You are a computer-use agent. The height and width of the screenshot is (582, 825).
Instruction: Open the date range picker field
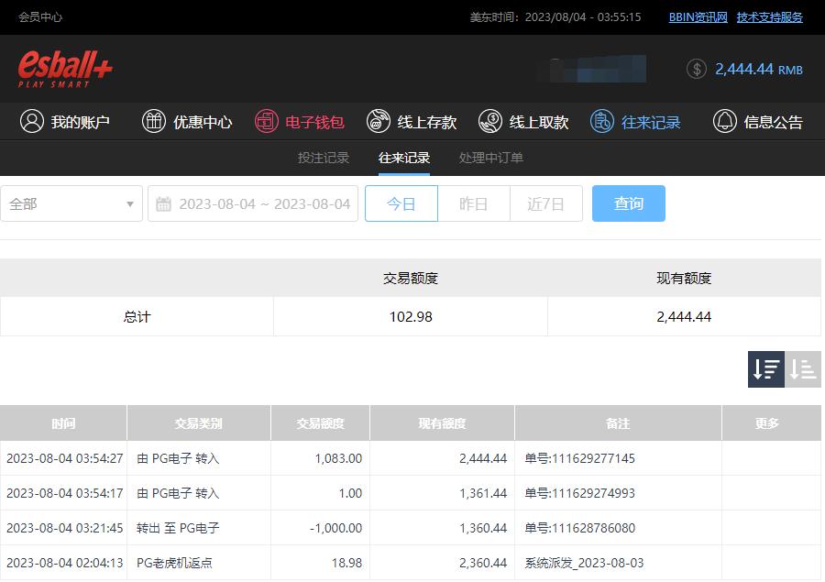(253, 203)
